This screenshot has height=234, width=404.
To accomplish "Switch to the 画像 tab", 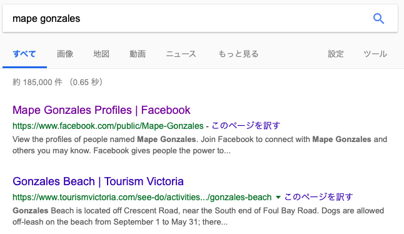I will pos(65,54).
